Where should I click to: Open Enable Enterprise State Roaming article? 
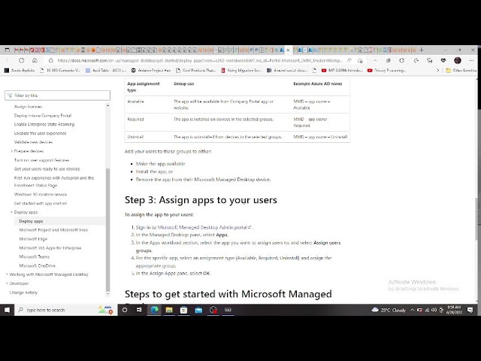pos(44,124)
